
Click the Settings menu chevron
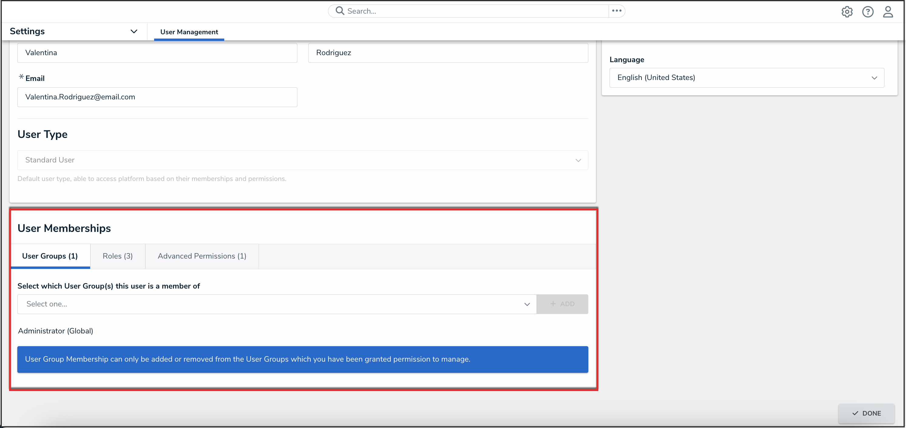tap(134, 31)
